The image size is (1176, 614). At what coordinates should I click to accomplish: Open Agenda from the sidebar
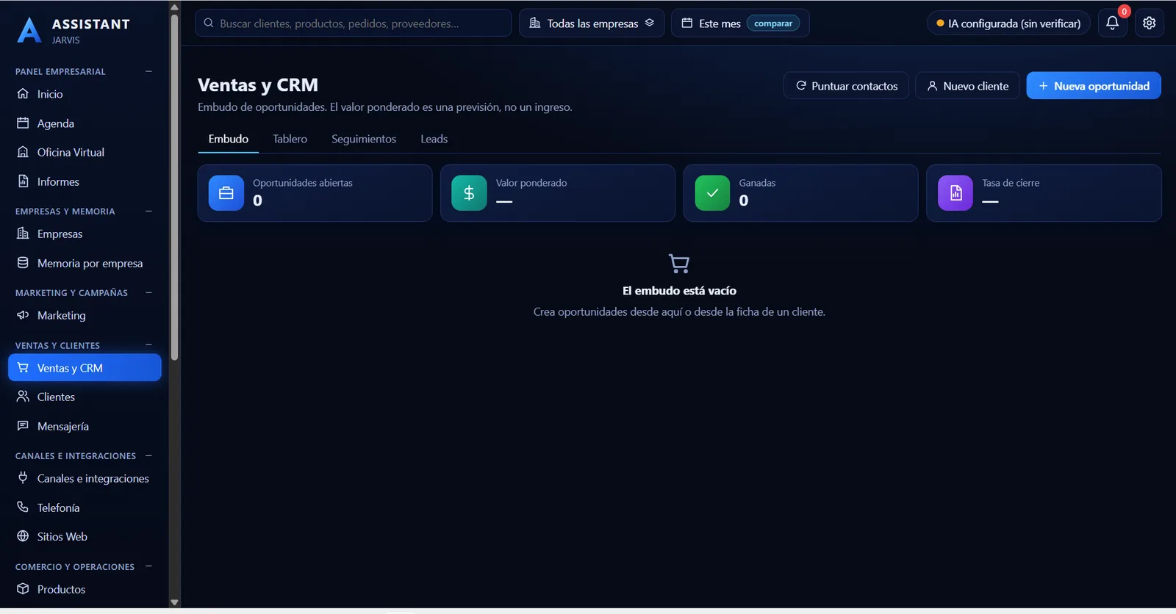pos(85,123)
